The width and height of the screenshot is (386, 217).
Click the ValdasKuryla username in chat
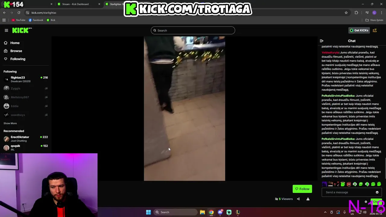click(330, 52)
